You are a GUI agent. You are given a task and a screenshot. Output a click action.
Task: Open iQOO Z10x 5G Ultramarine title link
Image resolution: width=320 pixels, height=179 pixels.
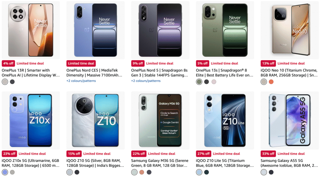(x=31, y=163)
